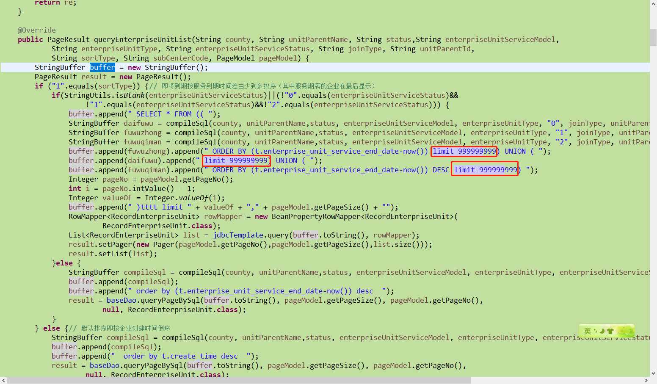Click 'return re;' at the top
This screenshot has height=384, width=657.
pyautogui.click(x=55, y=3)
